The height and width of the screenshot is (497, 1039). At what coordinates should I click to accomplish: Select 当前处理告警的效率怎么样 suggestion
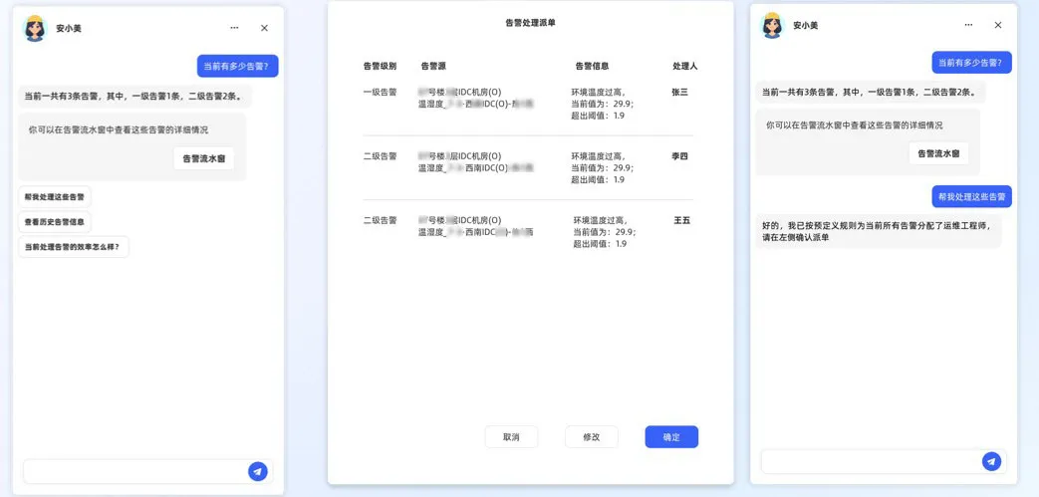74,247
